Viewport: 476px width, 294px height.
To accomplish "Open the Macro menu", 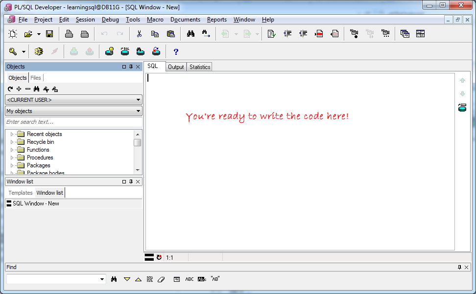I will coord(155,20).
